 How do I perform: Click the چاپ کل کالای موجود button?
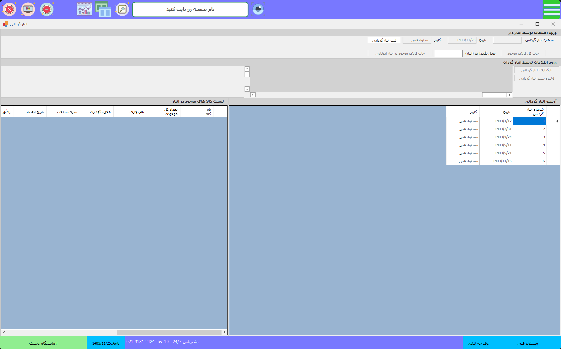523,53
